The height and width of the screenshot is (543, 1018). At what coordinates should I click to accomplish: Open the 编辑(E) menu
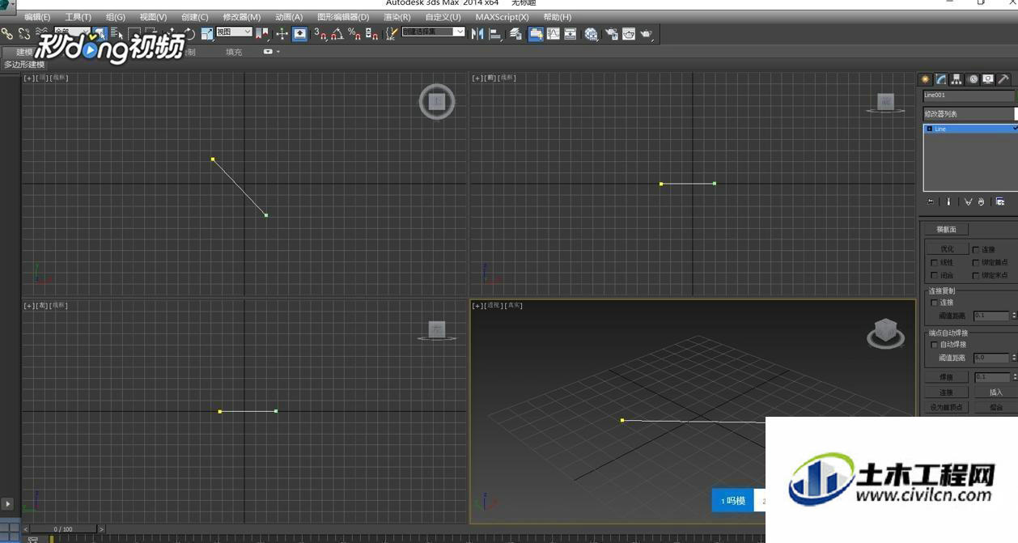pyautogui.click(x=37, y=17)
